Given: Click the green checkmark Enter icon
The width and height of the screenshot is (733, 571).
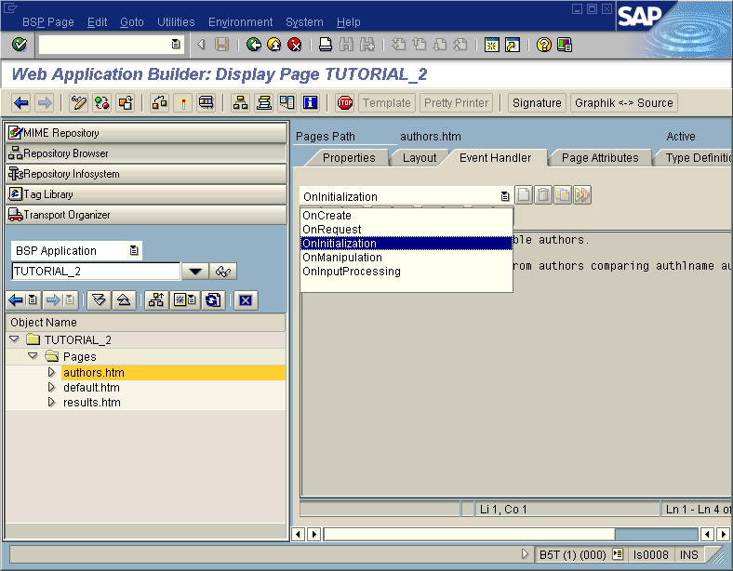Looking at the screenshot, I should [20, 45].
